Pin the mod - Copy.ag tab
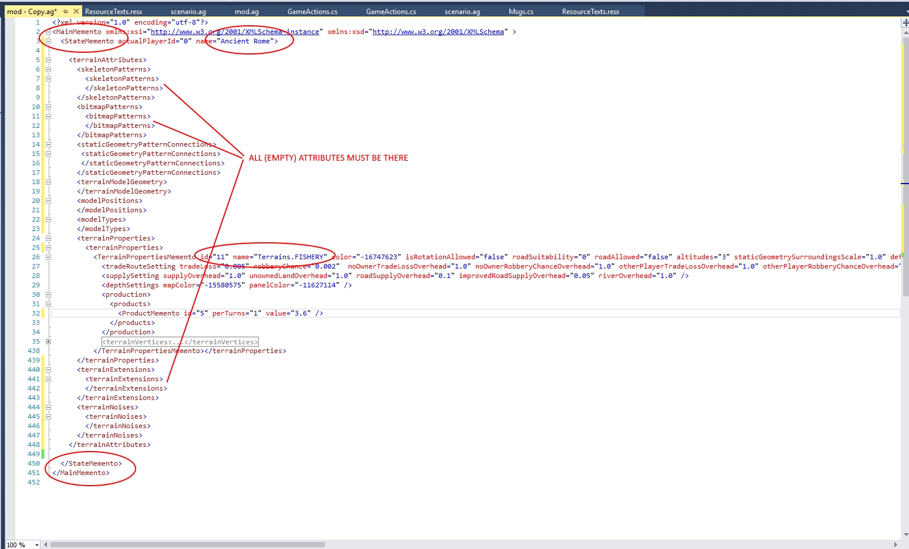Image resolution: width=909 pixels, height=549 pixels. pos(66,11)
